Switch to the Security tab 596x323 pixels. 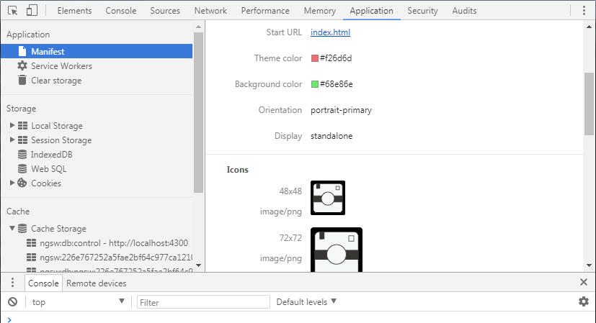coord(422,11)
